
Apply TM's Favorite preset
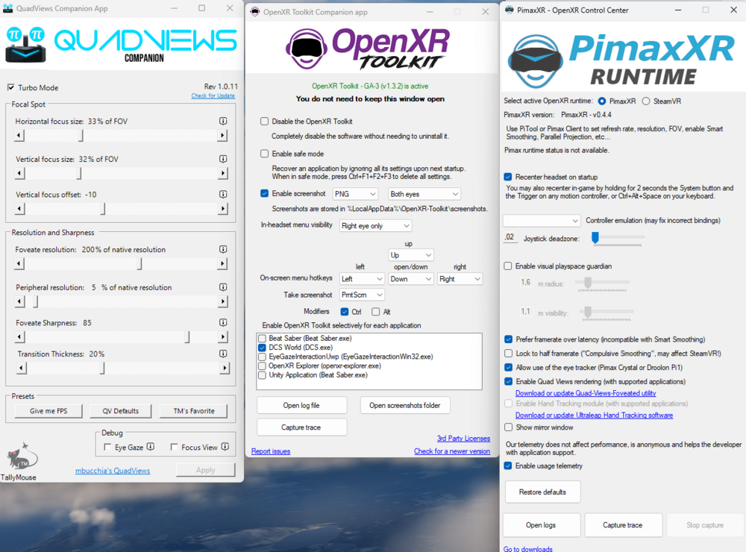pyautogui.click(x=194, y=411)
